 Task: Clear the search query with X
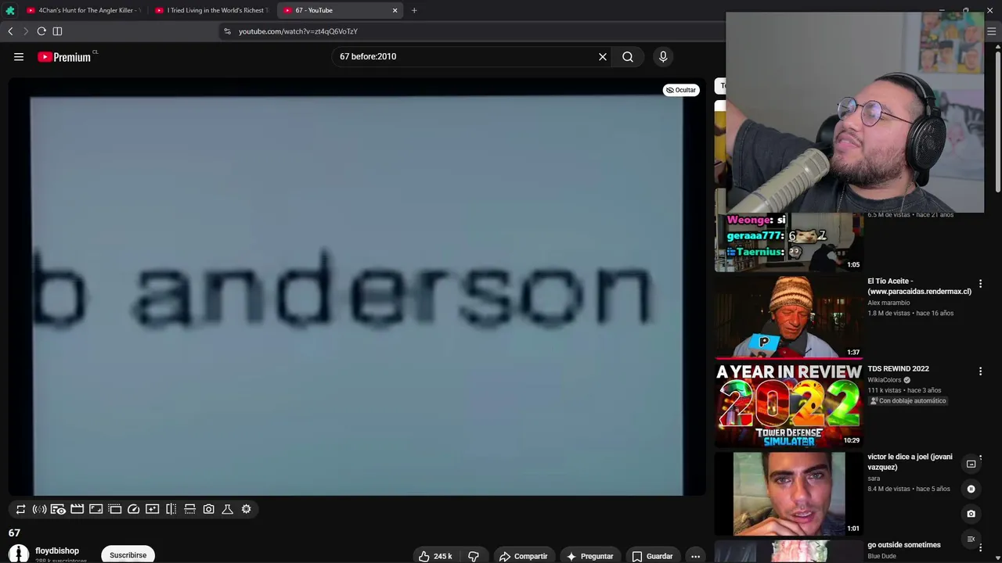603,56
